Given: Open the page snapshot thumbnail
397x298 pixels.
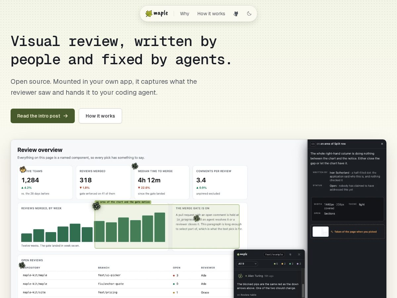Looking at the screenshot, I should coord(321,232).
